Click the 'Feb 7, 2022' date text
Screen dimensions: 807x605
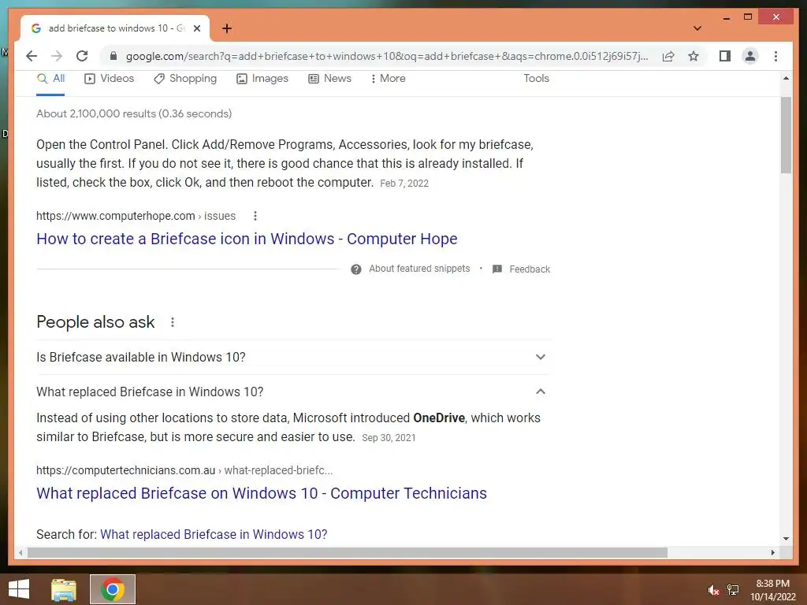click(404, 184)
